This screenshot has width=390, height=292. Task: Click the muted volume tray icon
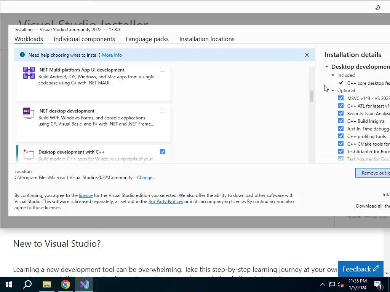(341, 284)
